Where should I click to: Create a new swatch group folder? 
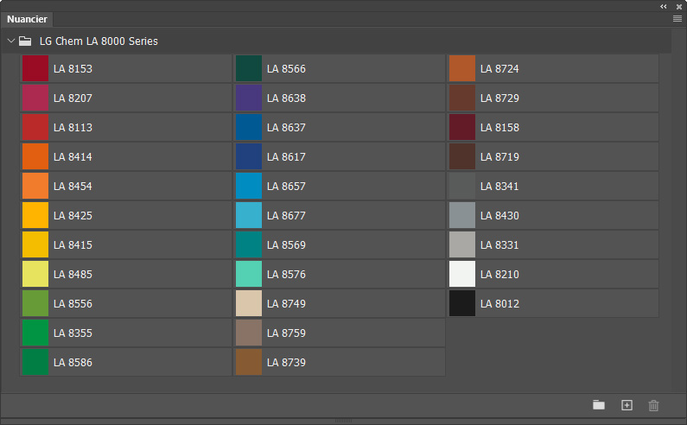pos(599,405)
